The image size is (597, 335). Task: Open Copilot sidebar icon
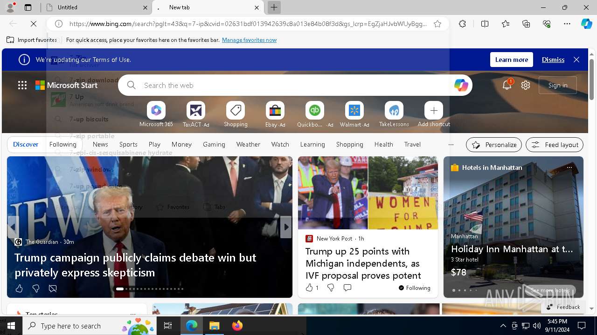tap(586, 24)
